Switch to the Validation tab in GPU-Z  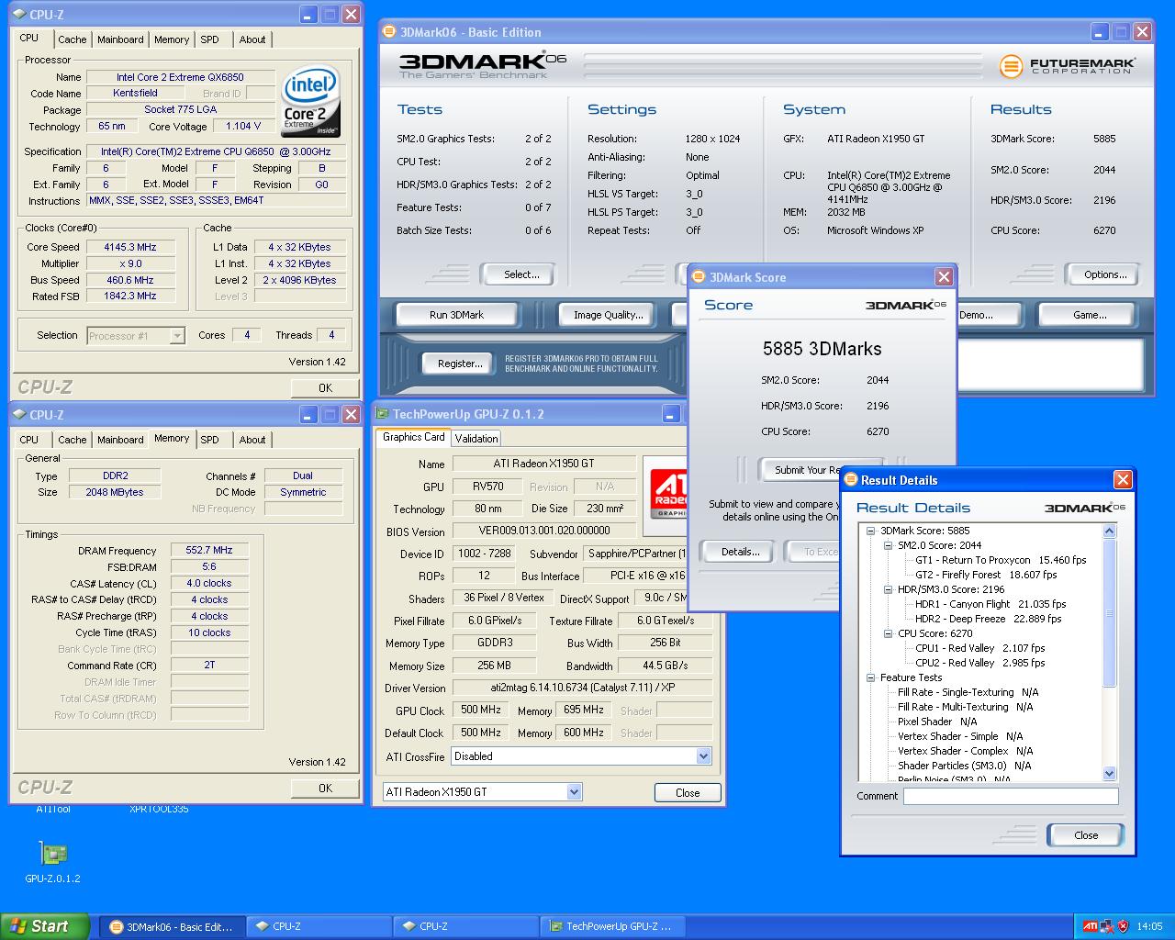click(476, 439)
